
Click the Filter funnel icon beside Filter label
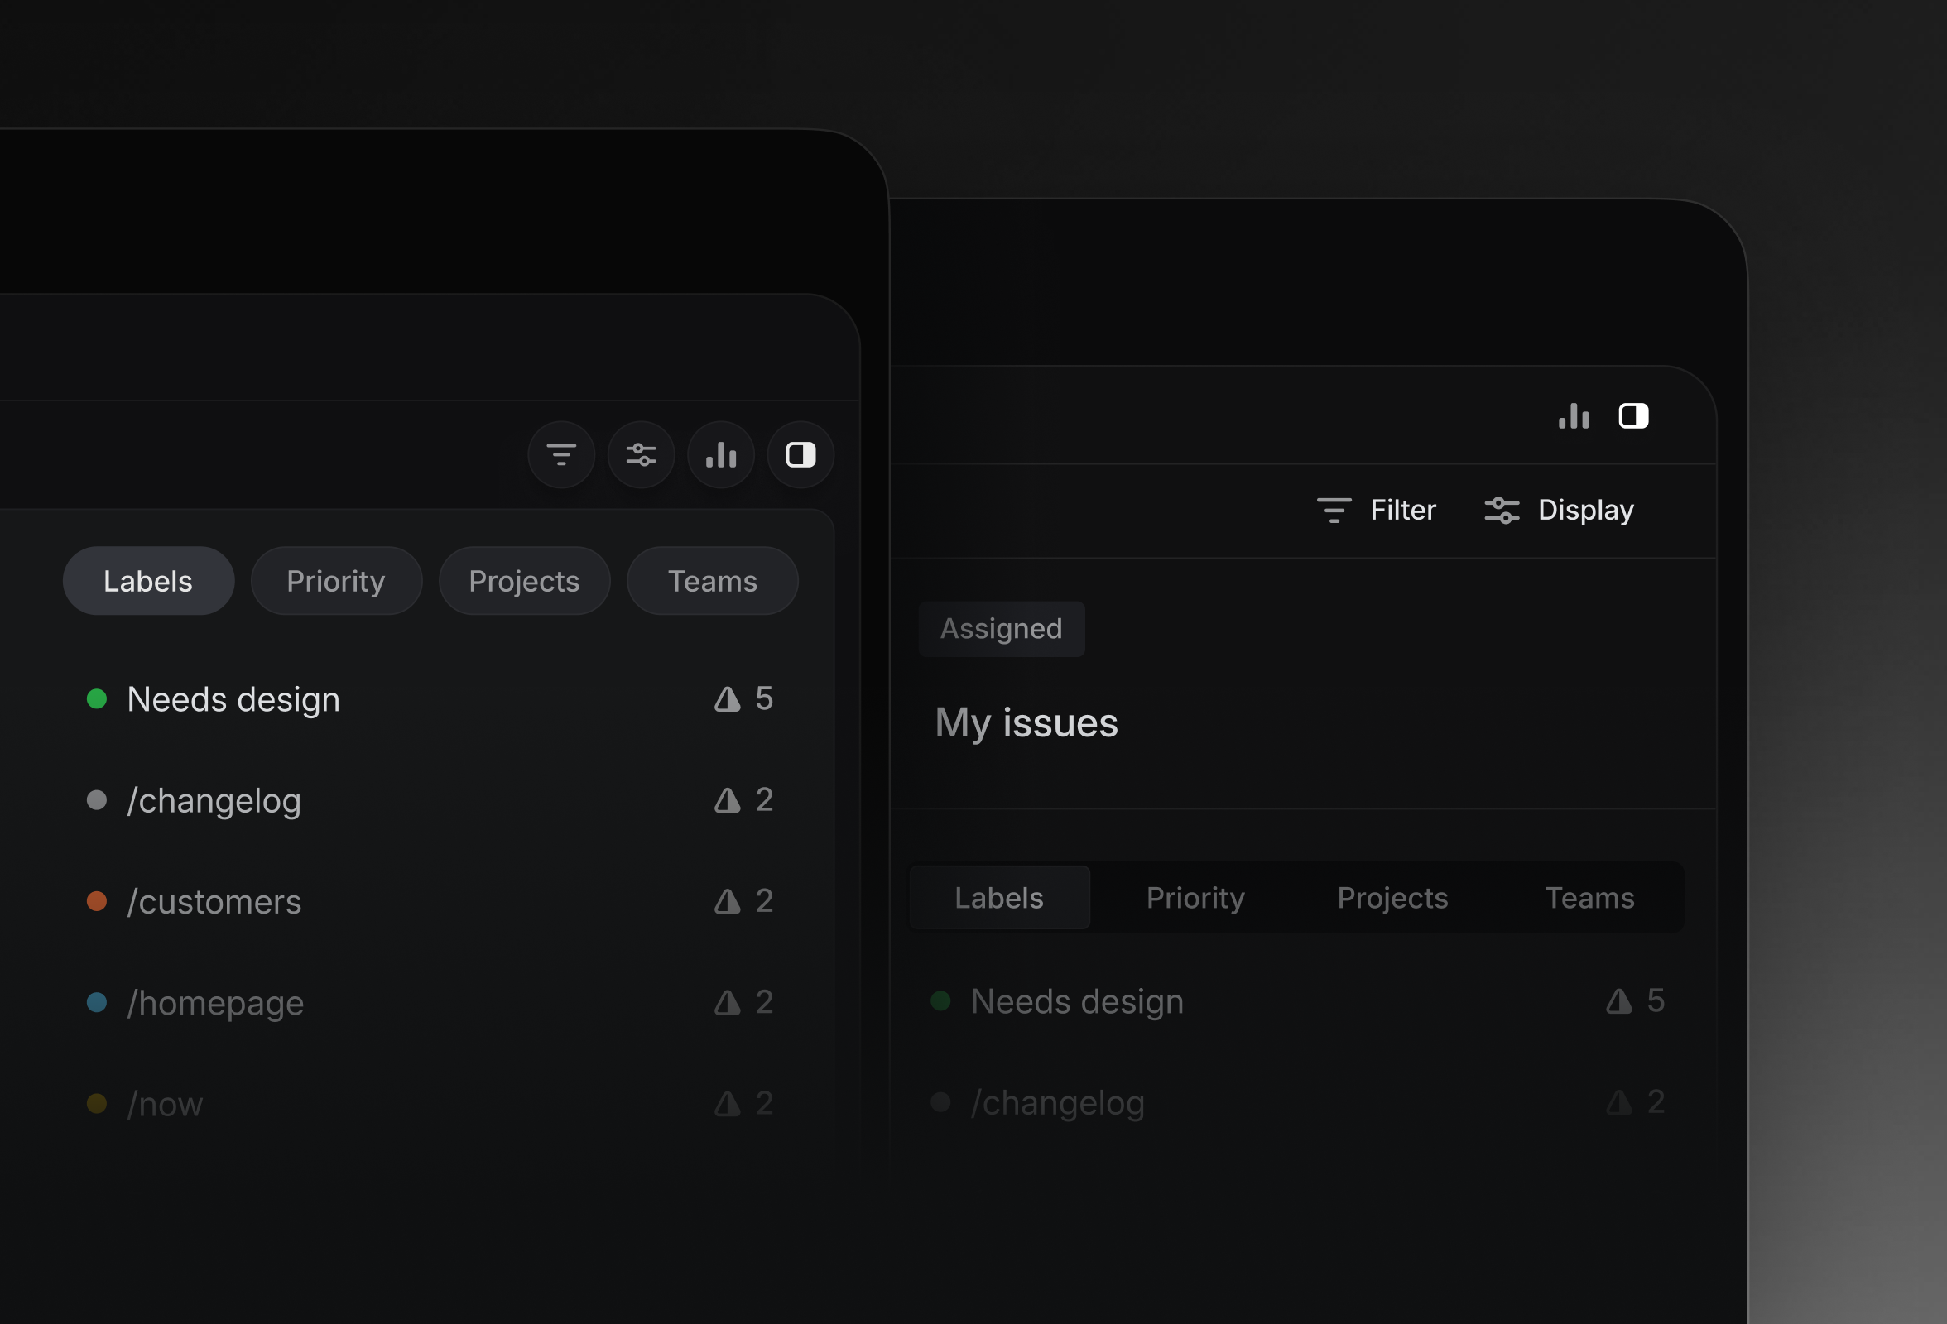pos(1334,510)
